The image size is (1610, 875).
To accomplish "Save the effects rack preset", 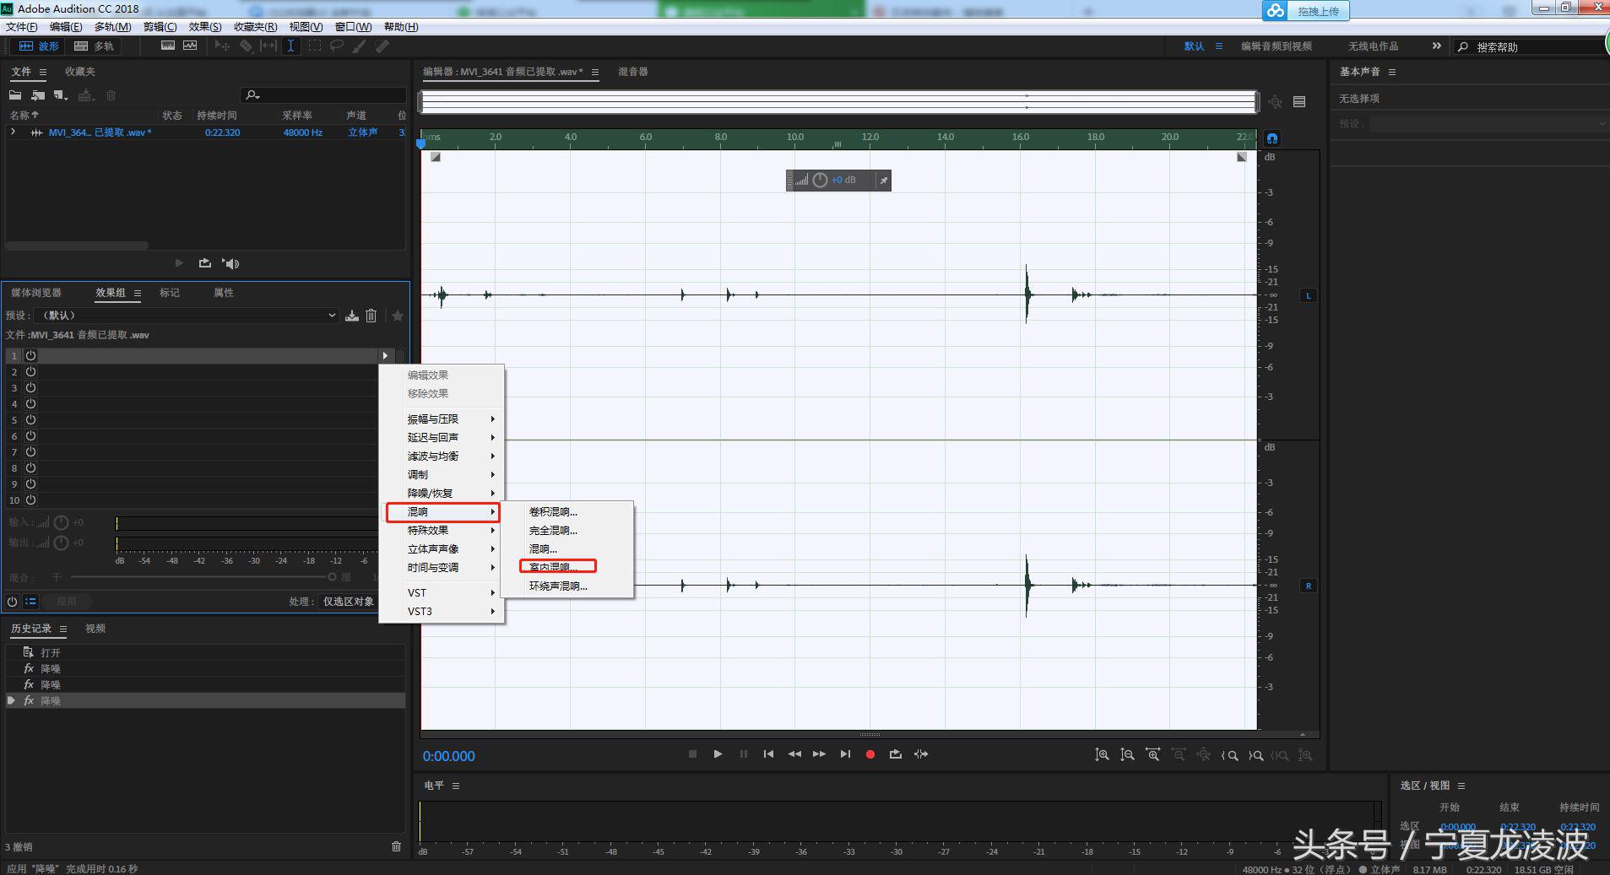I will pyautogui.click(x=352, y=316).
